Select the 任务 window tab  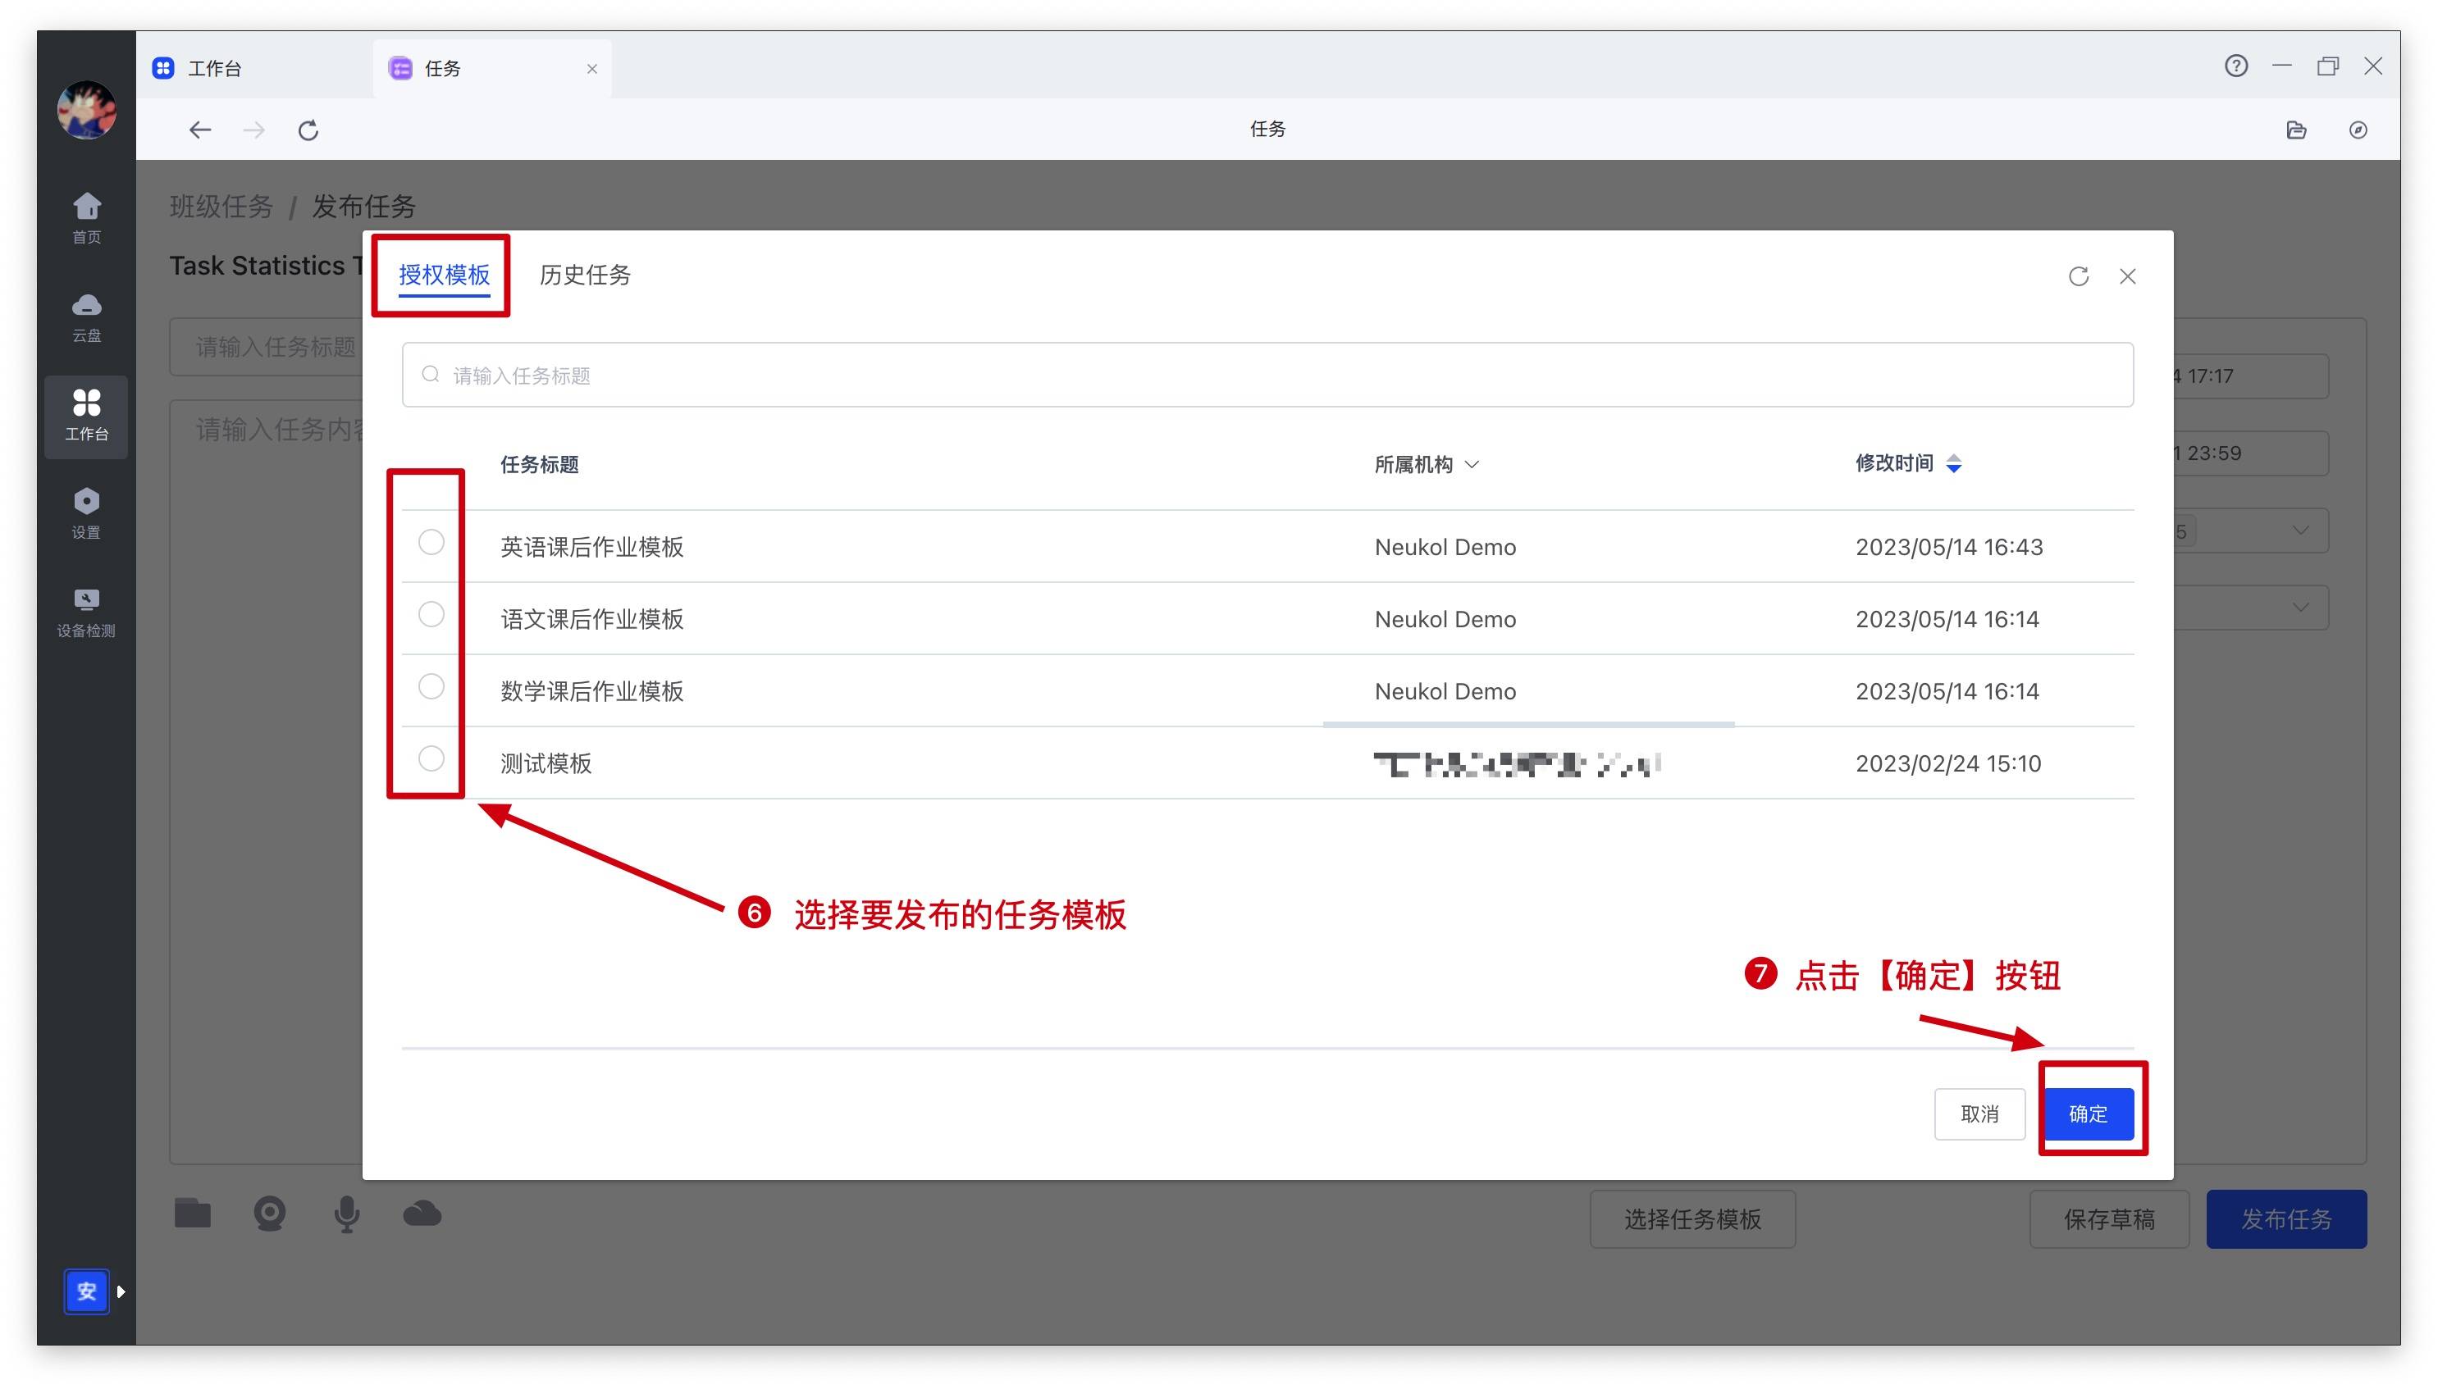(492, 69)
